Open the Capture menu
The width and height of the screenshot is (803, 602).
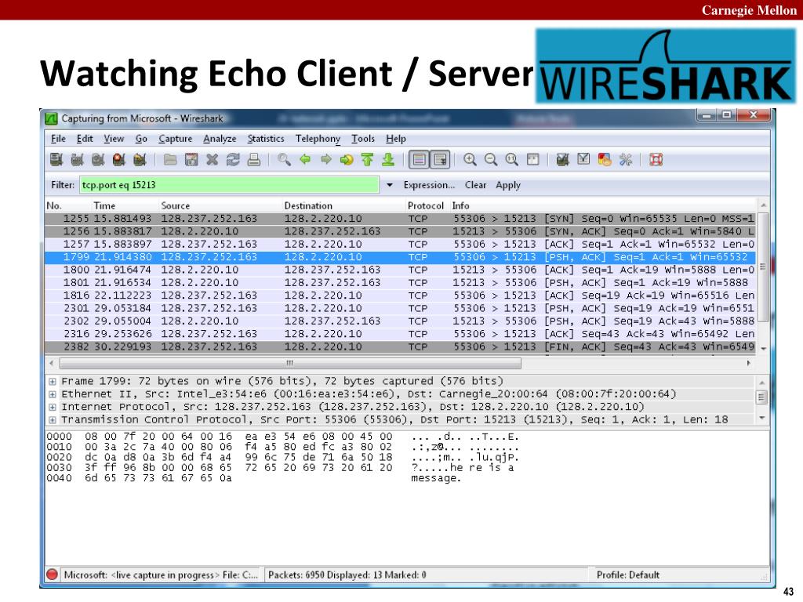click(x=175, y=139)
